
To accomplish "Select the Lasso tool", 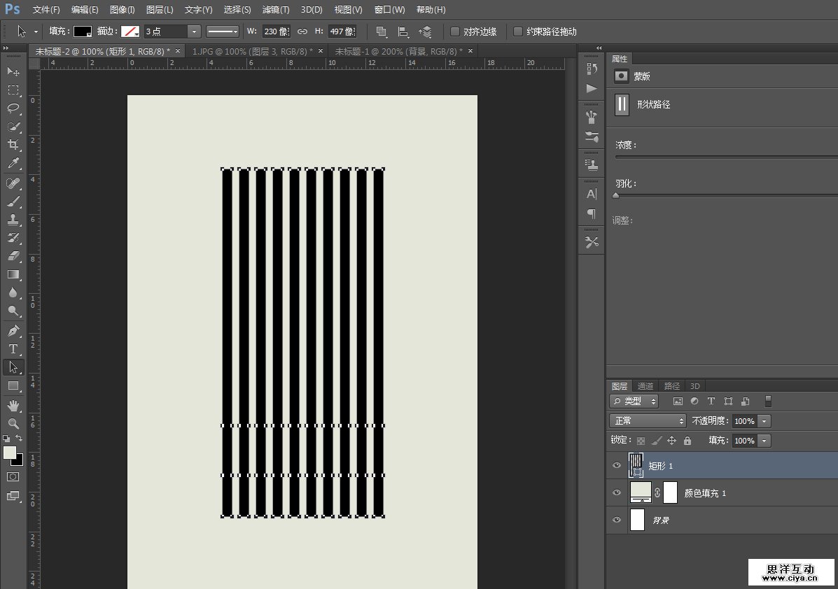I will click(x=13, y=108).
